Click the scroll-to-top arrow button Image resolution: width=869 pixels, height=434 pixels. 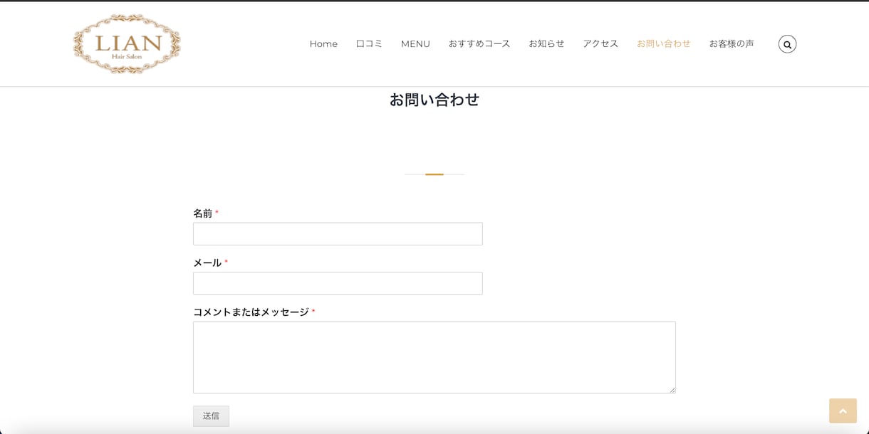843,411
